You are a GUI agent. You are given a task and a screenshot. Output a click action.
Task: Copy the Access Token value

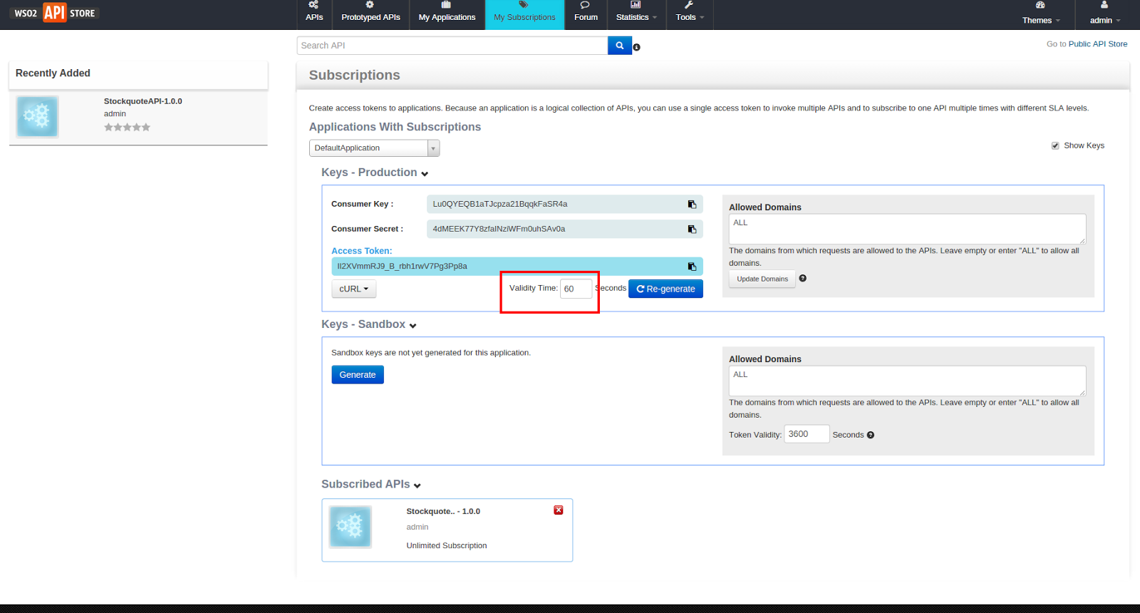tap(692, 267)
